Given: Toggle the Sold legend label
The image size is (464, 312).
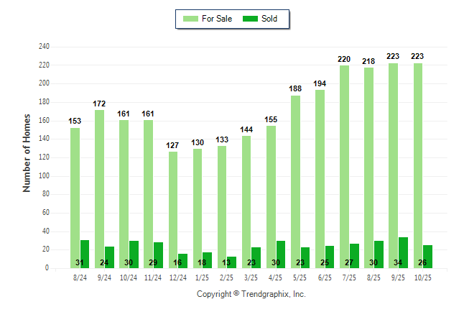Looking at the screenshot, I should pyautogui.click(x=269, y=19).
